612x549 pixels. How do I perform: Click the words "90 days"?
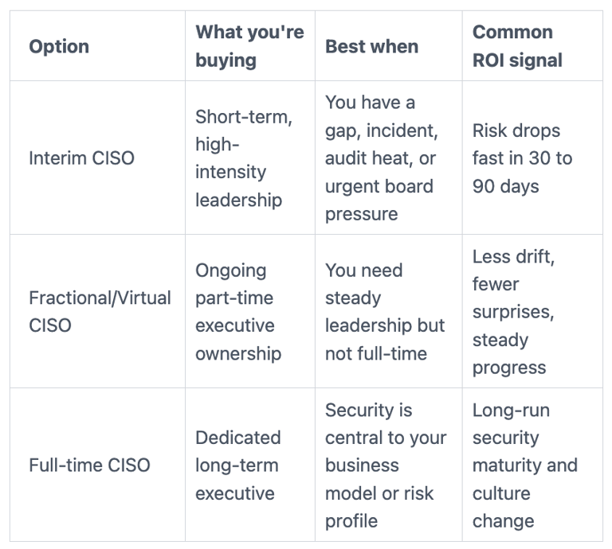coord(505,186)
